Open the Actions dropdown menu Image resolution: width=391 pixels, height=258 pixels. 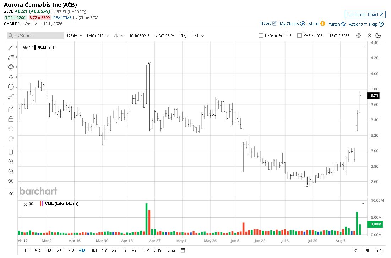coord(358,24)
